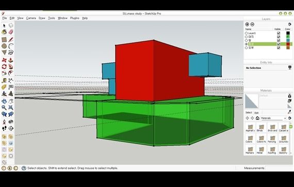The height and width of the screenshot is (187, 294).
Task: Pick the Protractor tool
Action: pyautogui.click(x=4, y=87)
